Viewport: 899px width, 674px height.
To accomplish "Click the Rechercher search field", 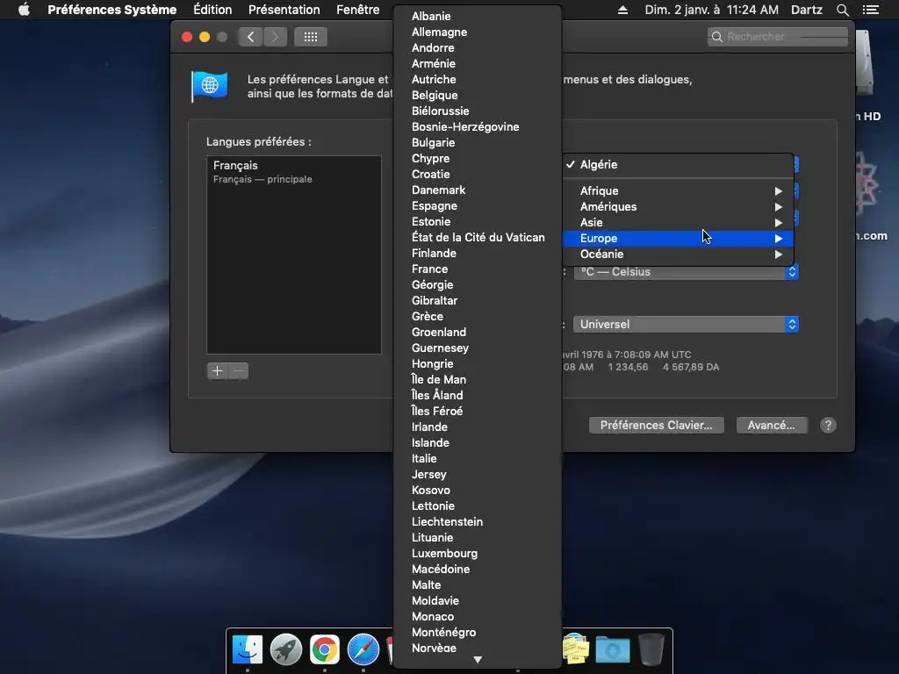I will click(778, 37).
